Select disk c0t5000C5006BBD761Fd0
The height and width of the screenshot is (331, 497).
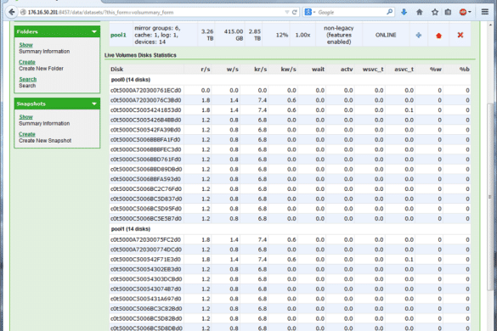pos(146,160)
